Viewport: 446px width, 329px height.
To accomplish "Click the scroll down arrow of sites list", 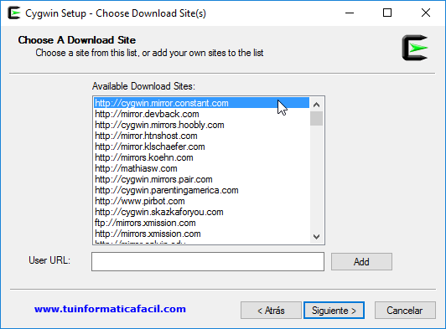I will [x=316, y=236].
